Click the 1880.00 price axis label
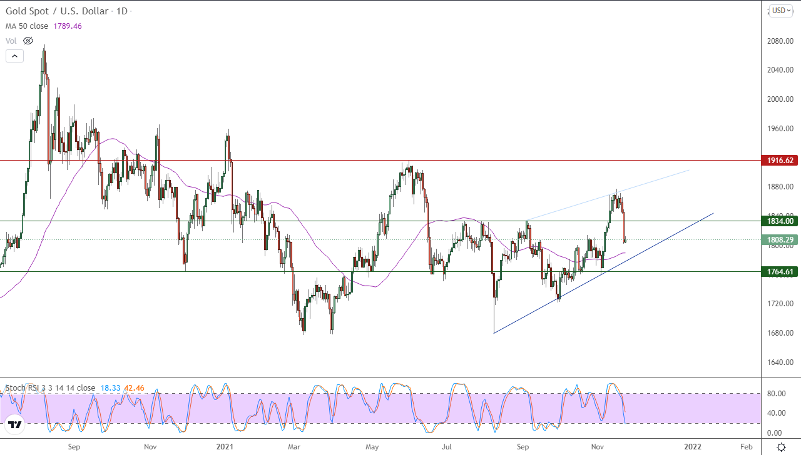801x455 pixels. coord(781,187)
